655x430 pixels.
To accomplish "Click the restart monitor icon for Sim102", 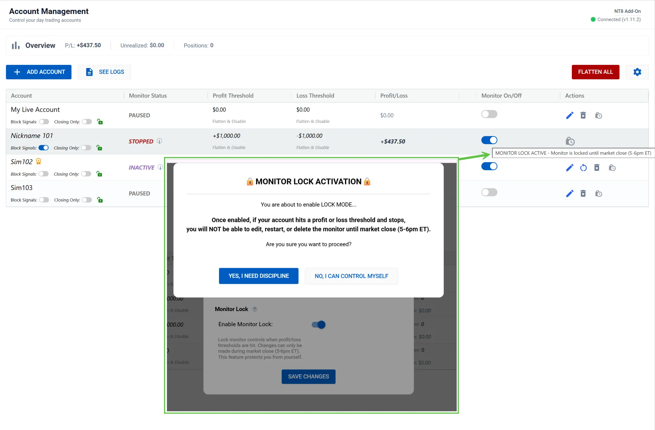I will pyautogui.click(x=583, y=168).
